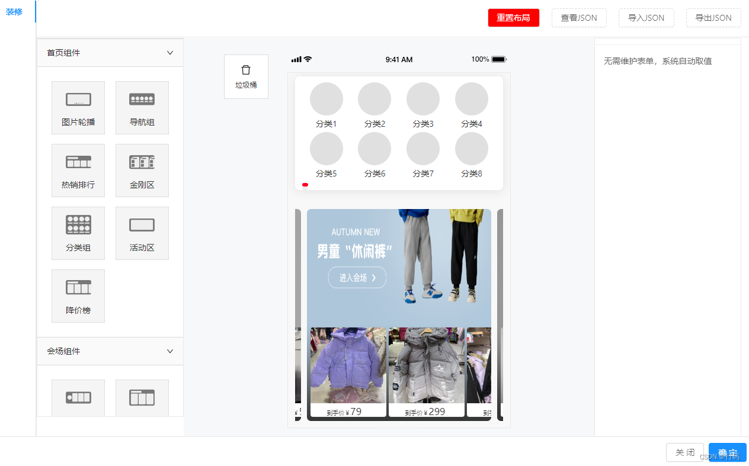The height and width of the screenshot is (466, 749).
Task: Collapse the 首页组件 panel chevron
Action: point(170,53)
